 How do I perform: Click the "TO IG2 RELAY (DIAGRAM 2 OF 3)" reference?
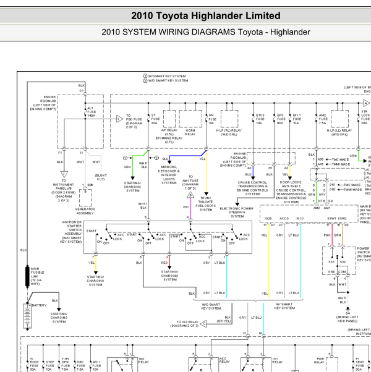tap(184, 324)
